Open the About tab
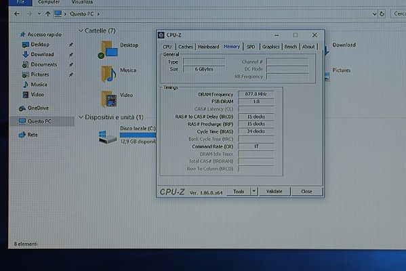 (x=308, y=47)
